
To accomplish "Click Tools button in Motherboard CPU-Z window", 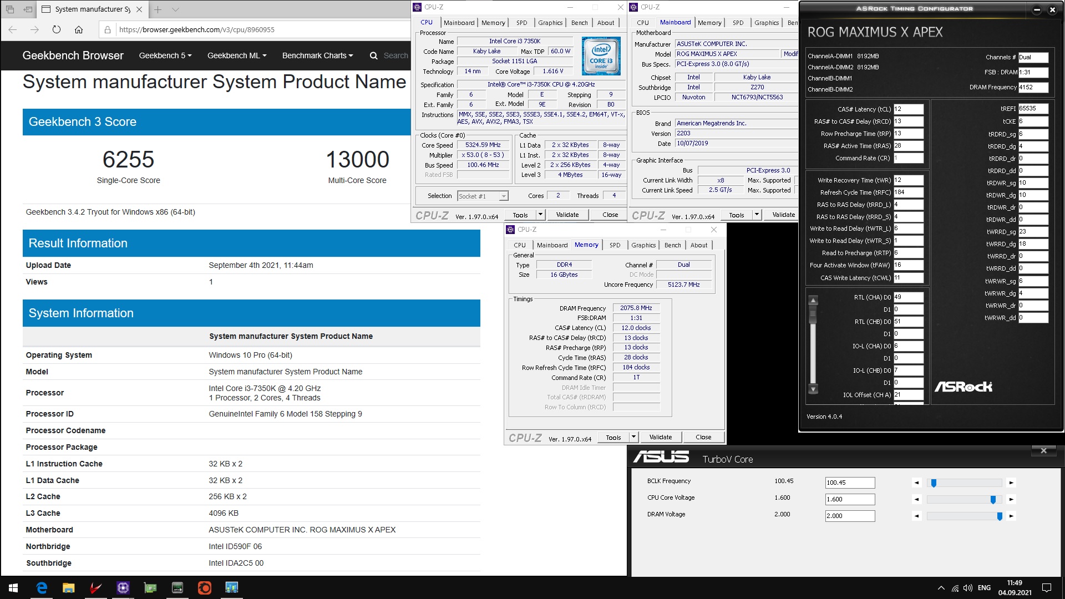I will pyautogui.click(x=737, y=215).
